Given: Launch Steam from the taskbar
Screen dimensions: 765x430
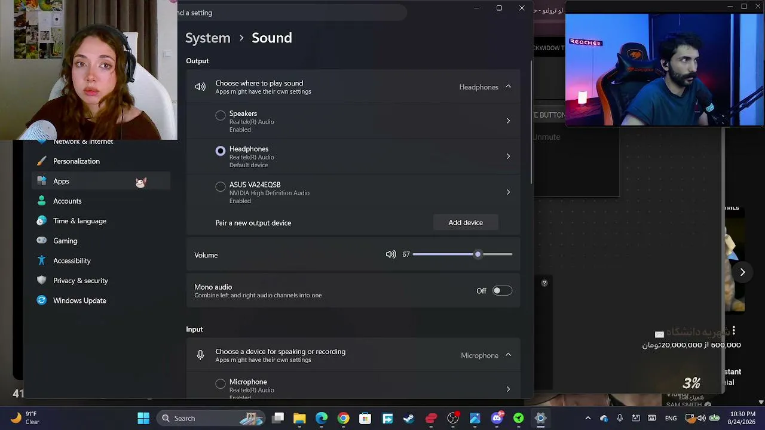Looking at the screenshot, I should (x=409, y=418).
